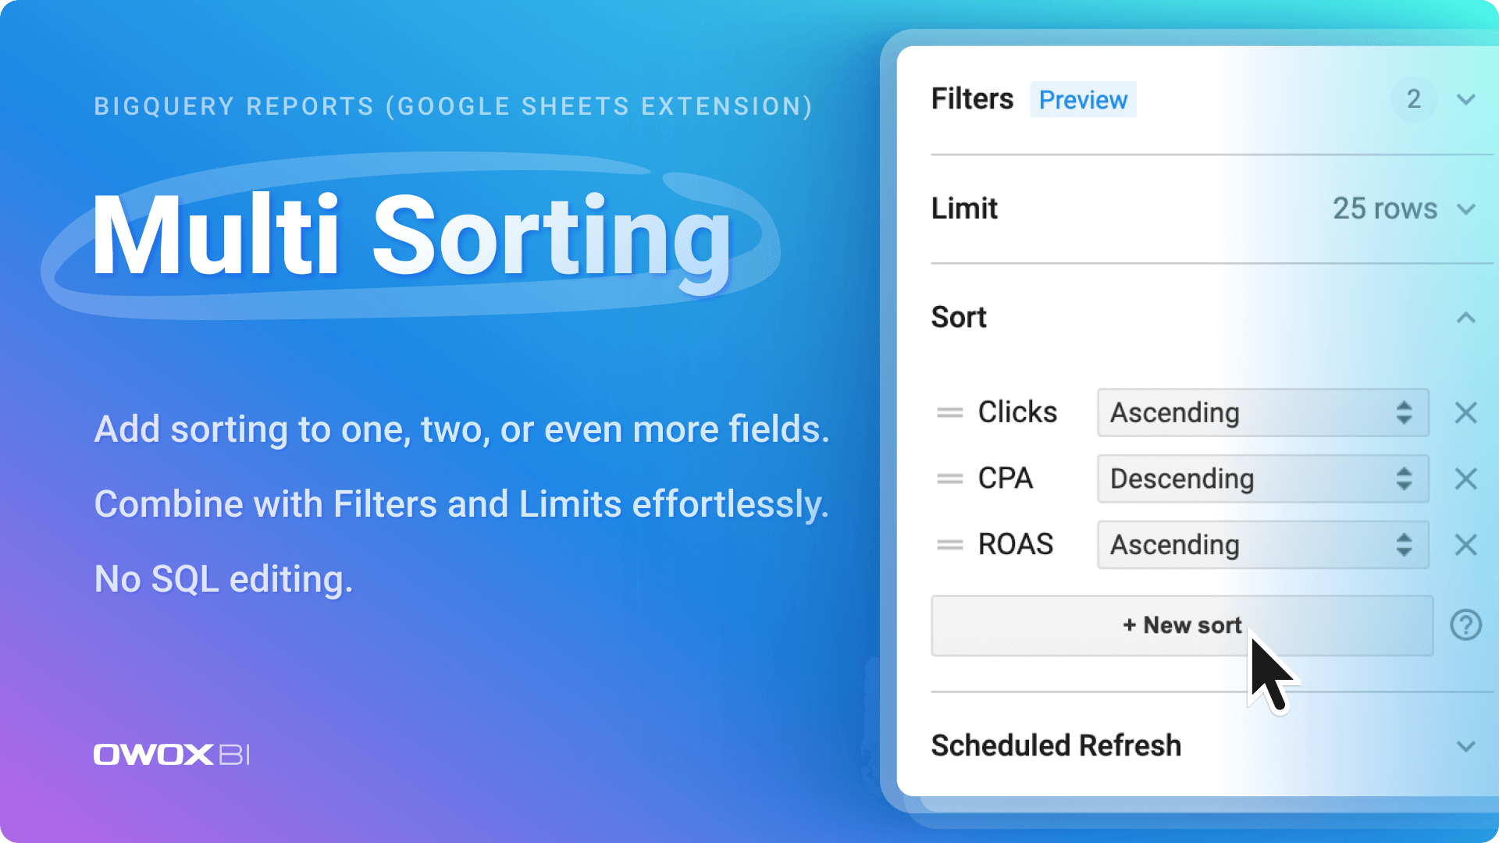Click the filters count badge showing 2

pos(1413,100)
